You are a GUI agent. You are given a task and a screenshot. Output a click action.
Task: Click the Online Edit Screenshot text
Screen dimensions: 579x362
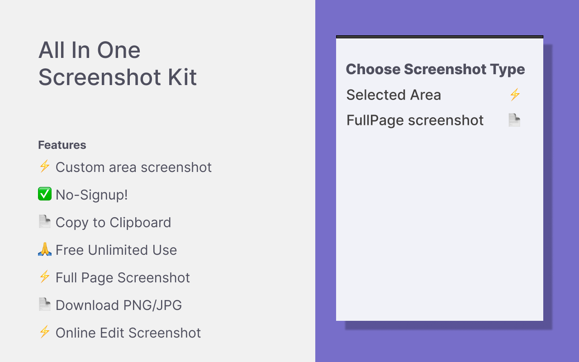pos(128,333)
